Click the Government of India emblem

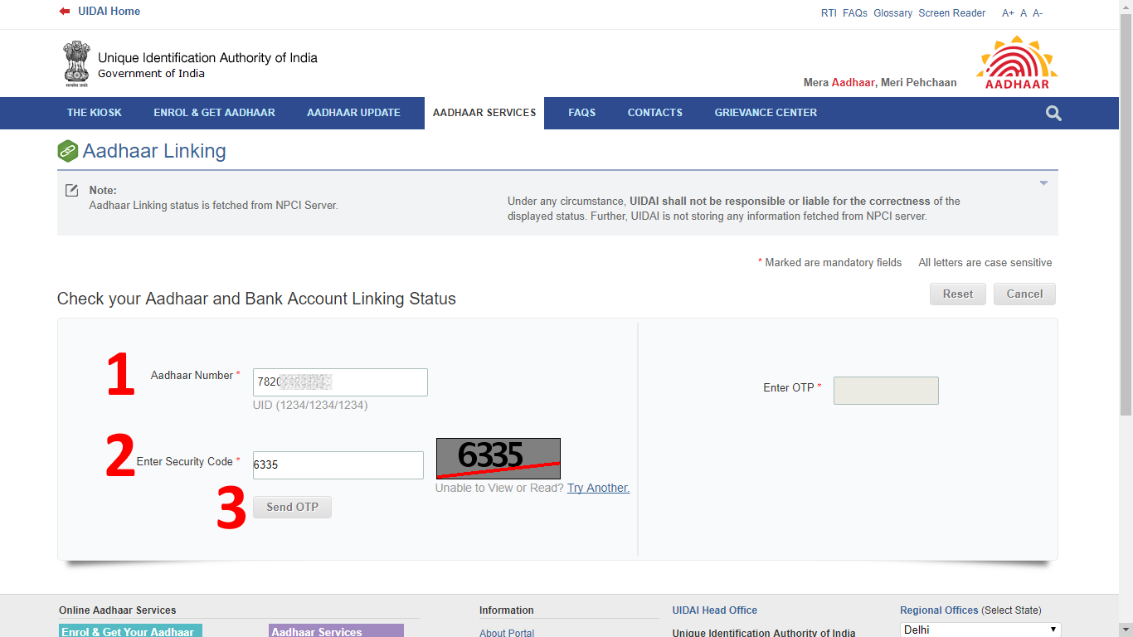(76, 65)
